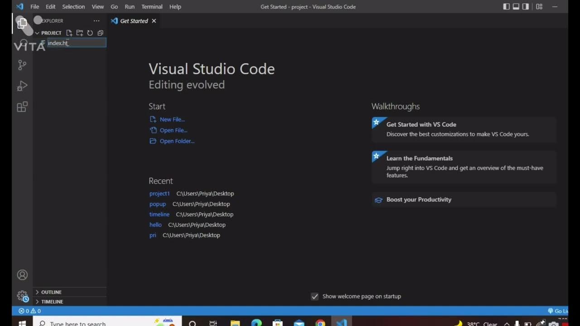
Task: Click the New Folder icon beside PROJECT
Action: (79, 33)
